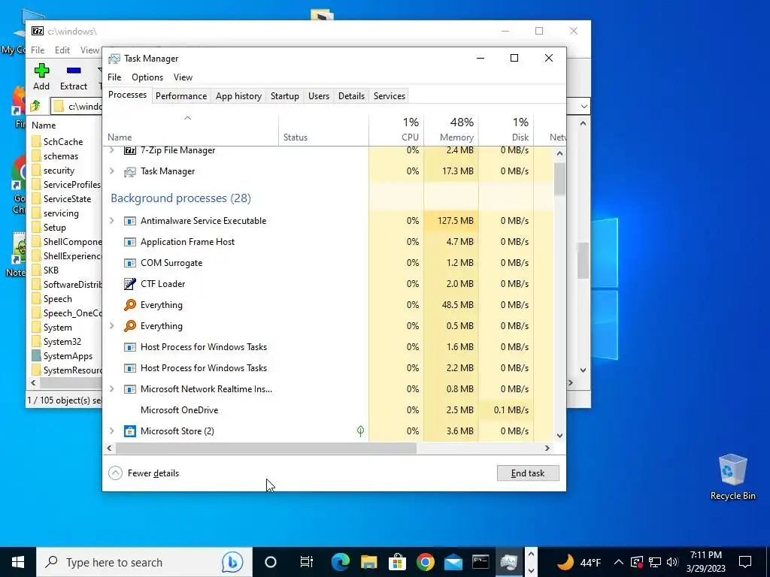
Task: Switch to the Startup tab
Action: click(x=285, y=96)
